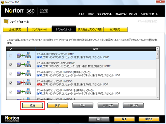The height and width of the screenshot is (124, 166).
Task: Enable デフォルト許可特定インバウンド ICMP rule checkbox
Action: coord(11,56)
